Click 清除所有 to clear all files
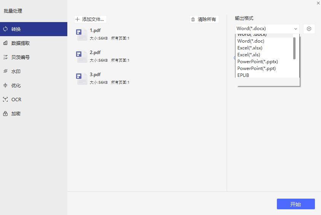The image size is (321, 215). click(204, 19)
